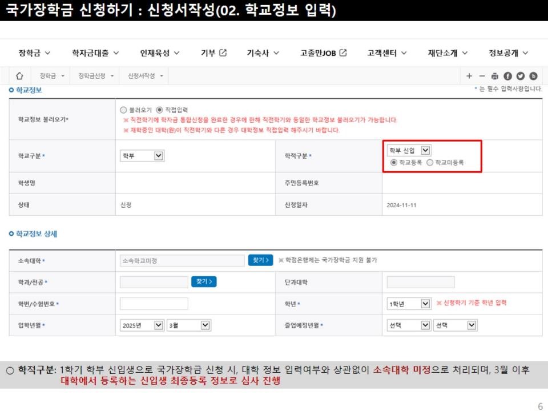Click the 학번/수험번호 input field
Screen dimensions: 548x411
153,304
